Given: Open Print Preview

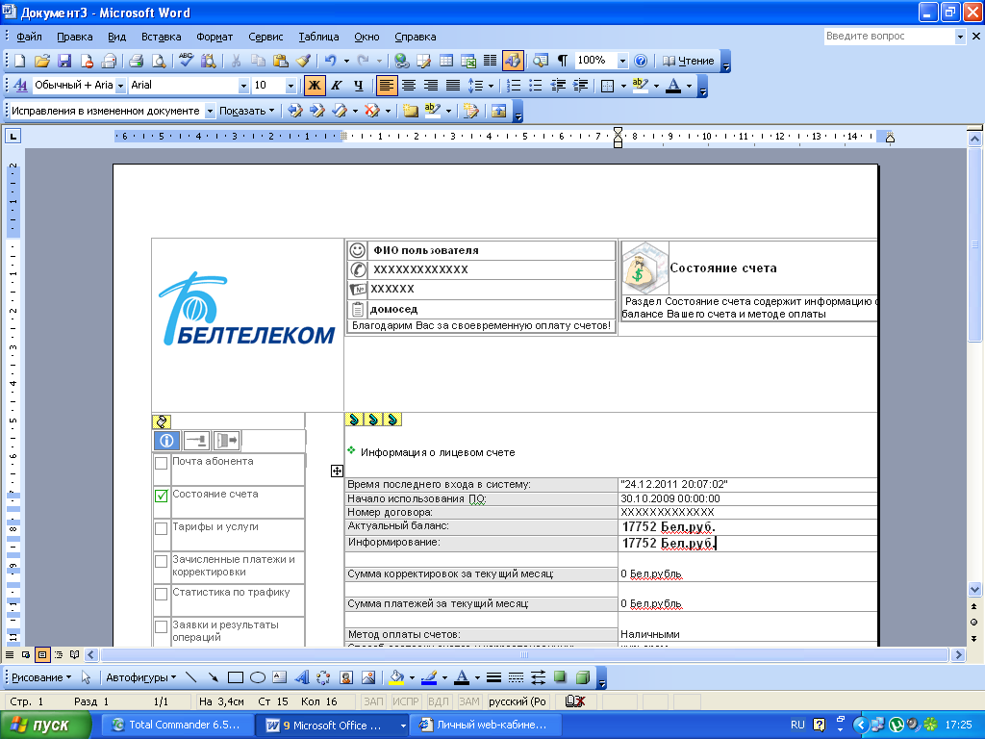Looking at the screenshot, I should [x=159, y=61].
